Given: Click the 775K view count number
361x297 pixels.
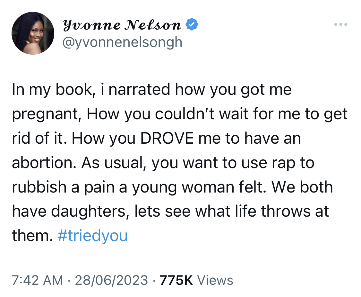Looking at the screenshot, I should click(176, 280).
